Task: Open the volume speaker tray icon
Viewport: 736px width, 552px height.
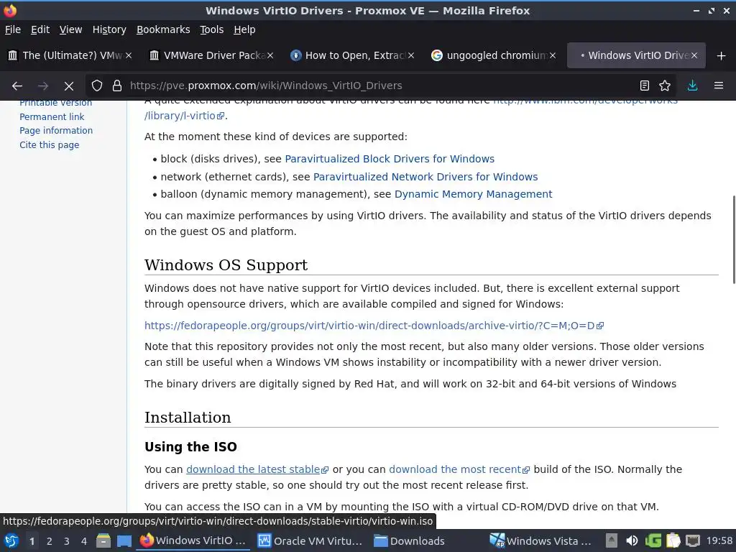Action: pos(632,540)
